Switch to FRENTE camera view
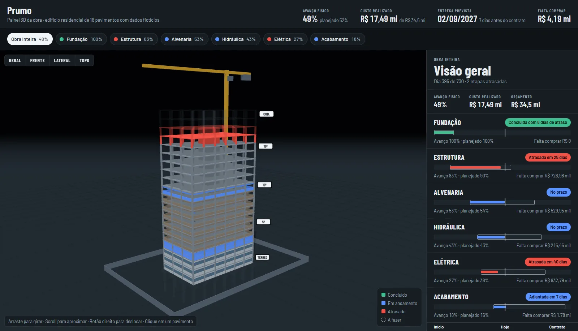 tap(38, 60)
